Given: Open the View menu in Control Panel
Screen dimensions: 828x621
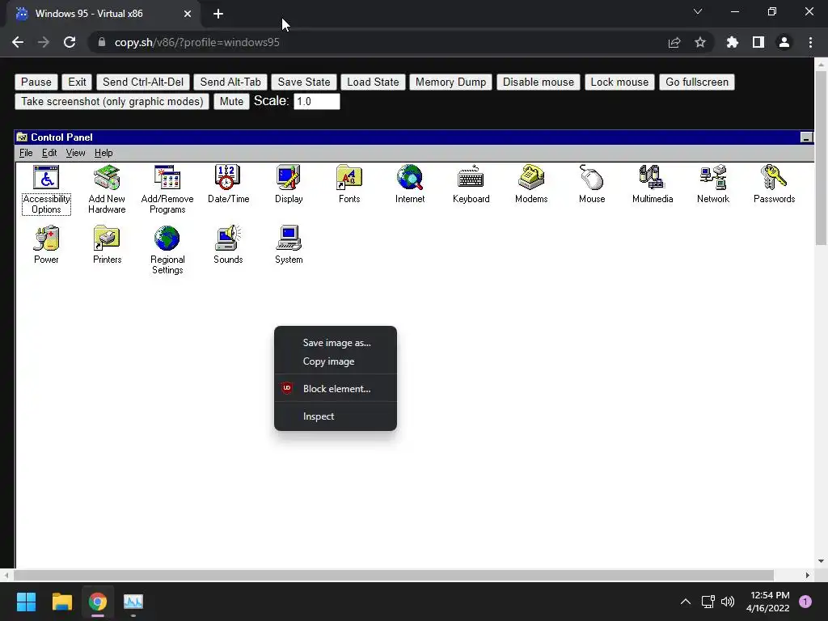Looking at the screenshot, I should click(75, 153).
